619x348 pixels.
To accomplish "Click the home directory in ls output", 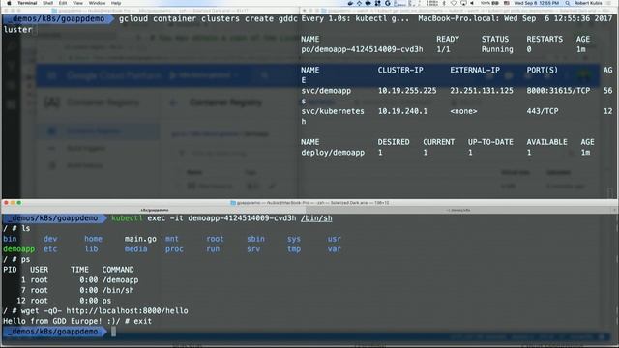I will pyautogui.click(x=93, y=239).
